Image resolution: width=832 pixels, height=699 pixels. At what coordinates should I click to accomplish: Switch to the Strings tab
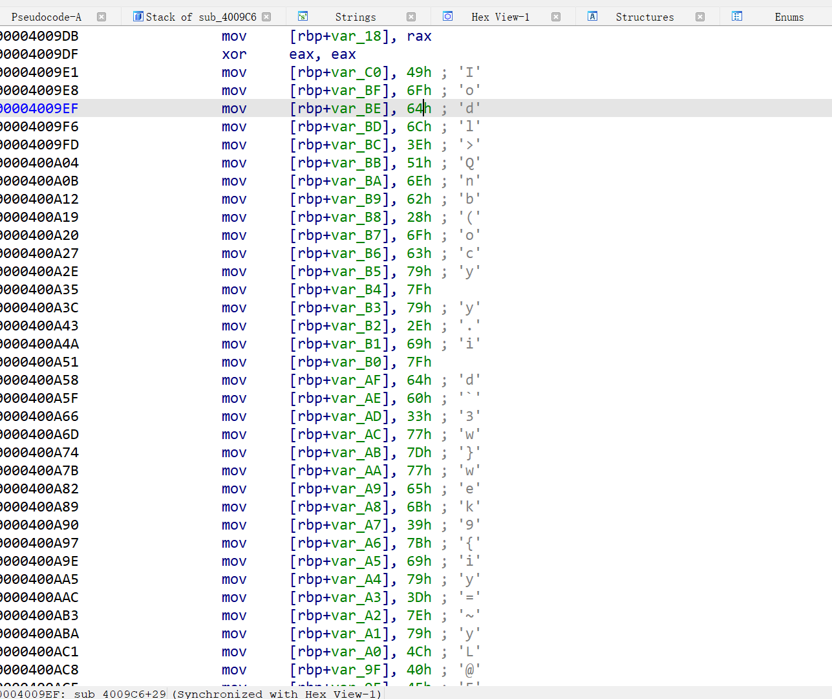pyautogui.click(x=356, y=17)
